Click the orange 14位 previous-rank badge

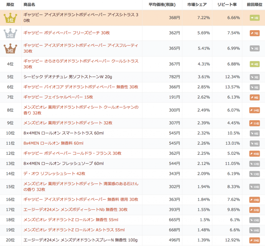point(255,110)
